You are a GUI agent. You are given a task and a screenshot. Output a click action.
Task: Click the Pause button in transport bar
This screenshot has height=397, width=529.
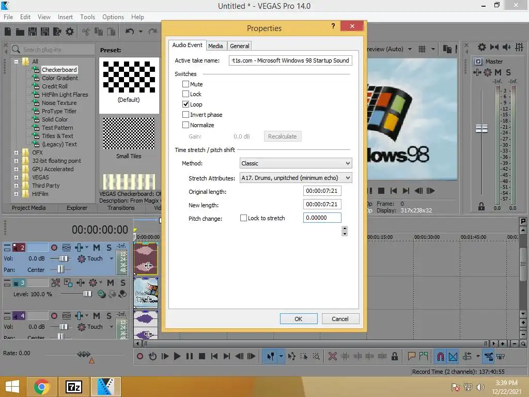pyautogui.click(x=190, y=357)
